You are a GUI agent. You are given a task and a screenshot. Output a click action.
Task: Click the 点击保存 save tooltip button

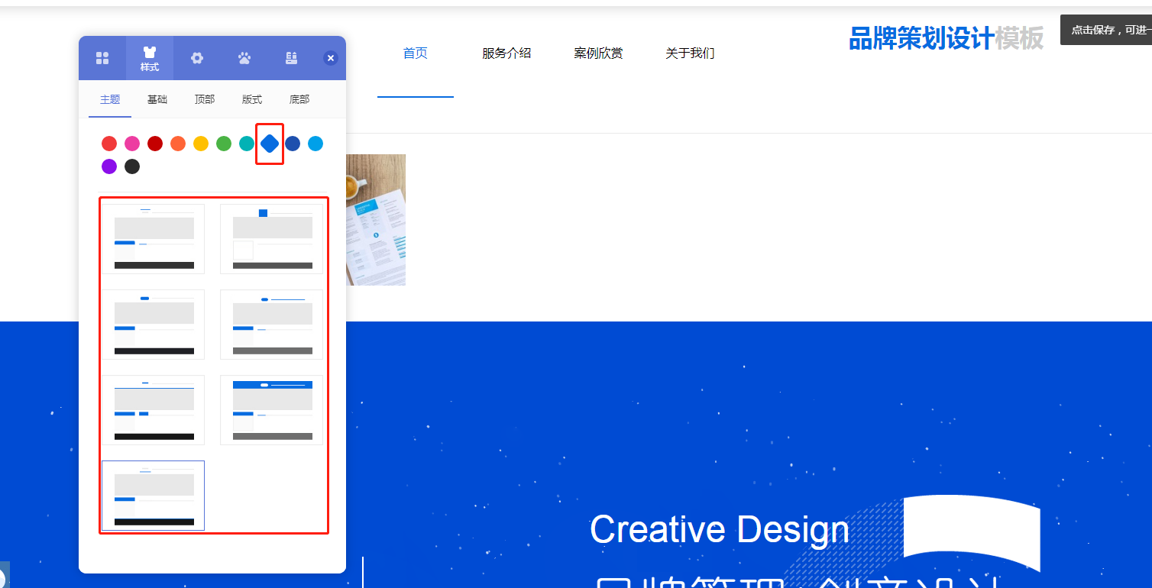(1106, 30)
